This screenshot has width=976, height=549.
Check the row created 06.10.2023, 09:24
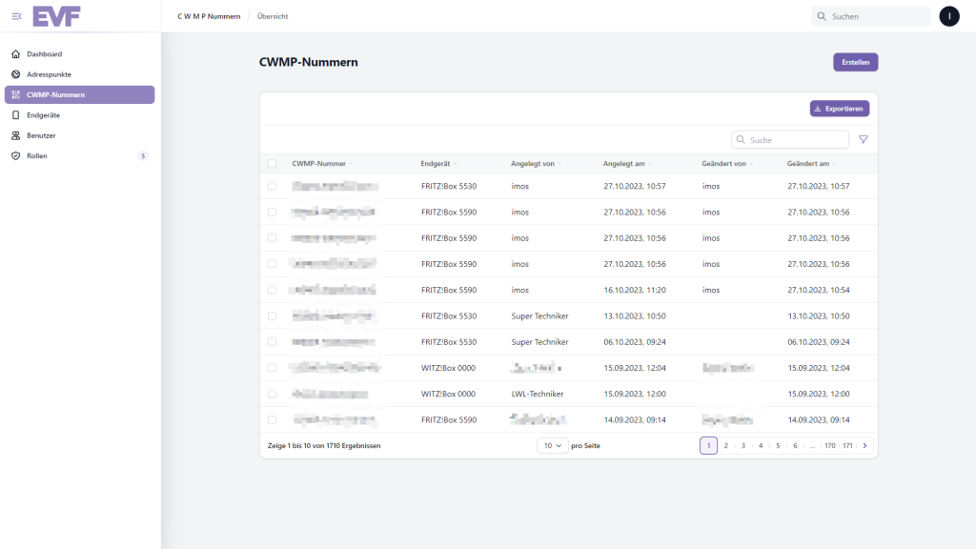click(272, 342)
